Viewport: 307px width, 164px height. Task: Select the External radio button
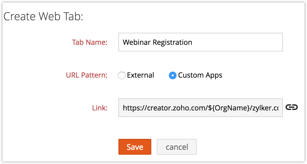point(122,75)
